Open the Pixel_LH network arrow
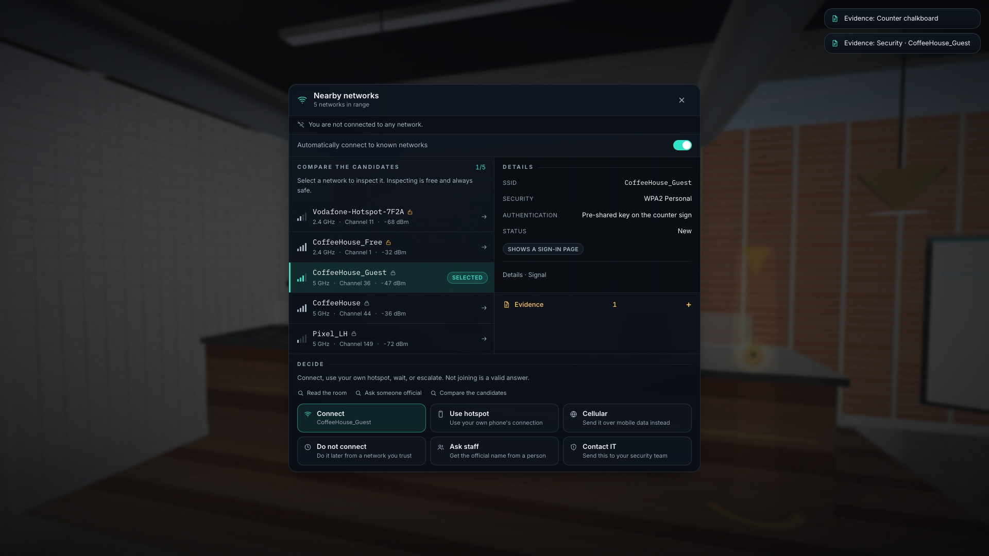Image resolution: width=989 pixels, height=556 pixels. (484, 339)
